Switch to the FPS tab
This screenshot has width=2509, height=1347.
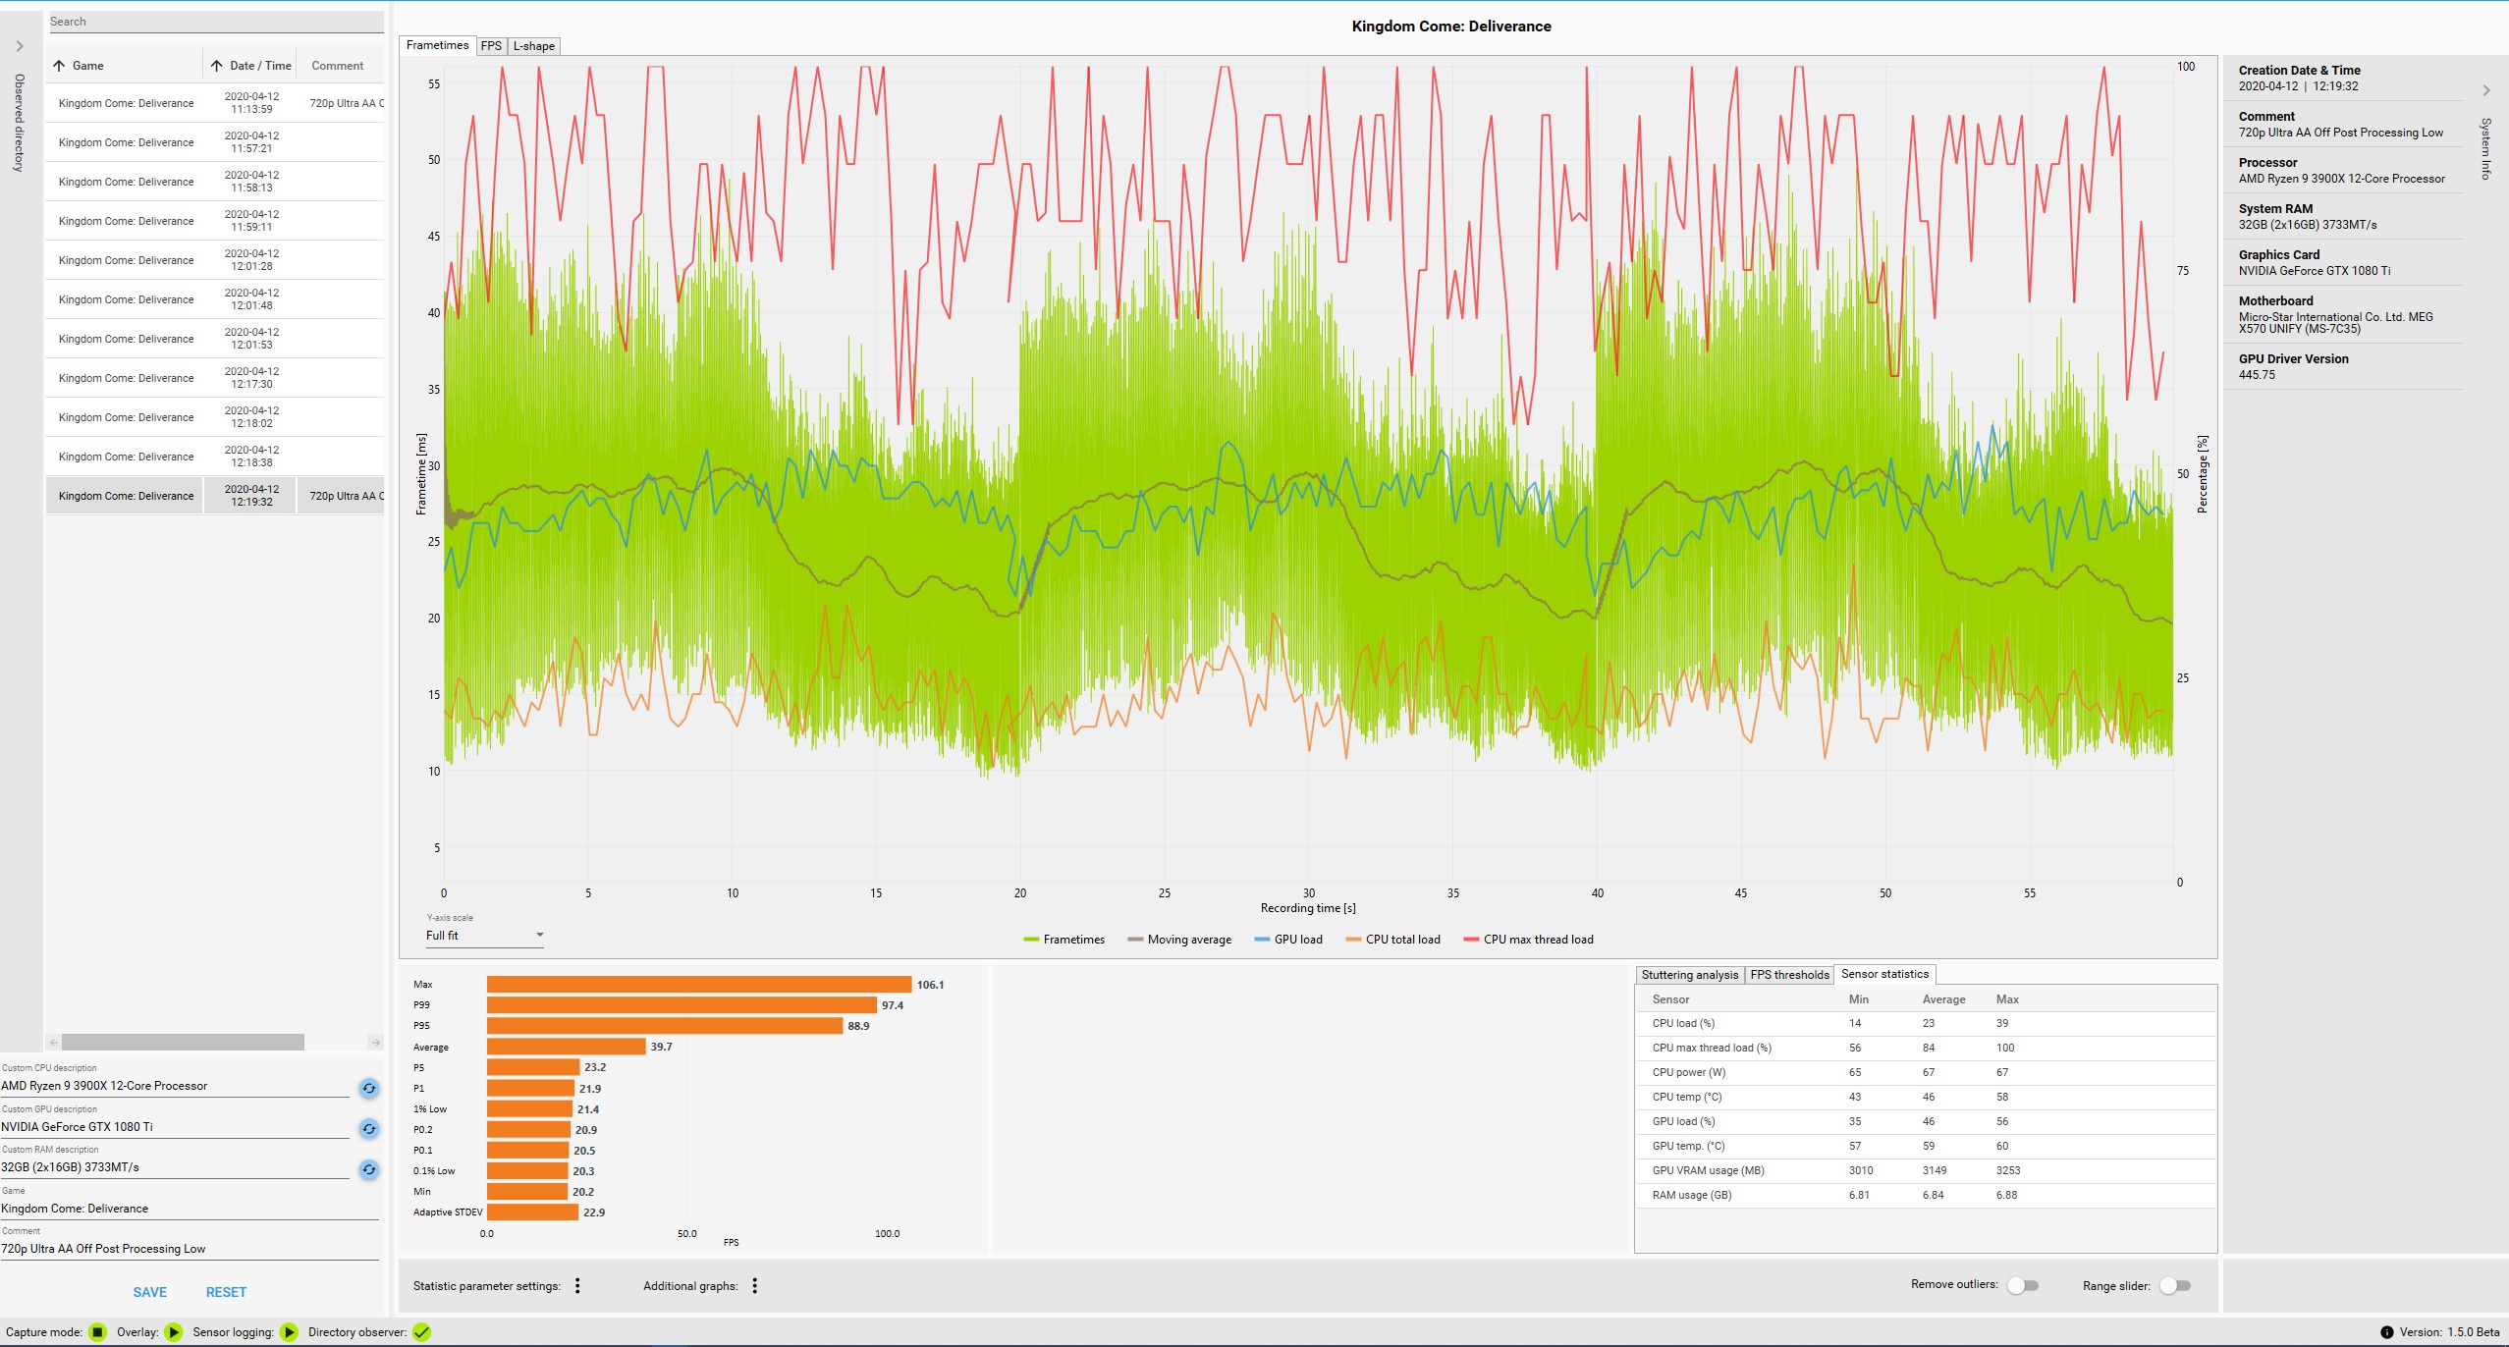coord(491,46)
